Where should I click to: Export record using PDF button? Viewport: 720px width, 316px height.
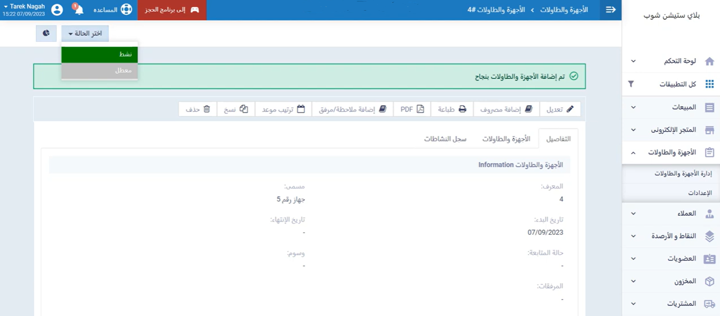coord(412,109)
